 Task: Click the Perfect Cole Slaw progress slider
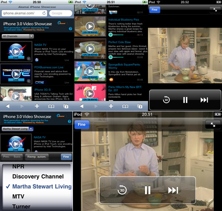[x=122, y=57]
